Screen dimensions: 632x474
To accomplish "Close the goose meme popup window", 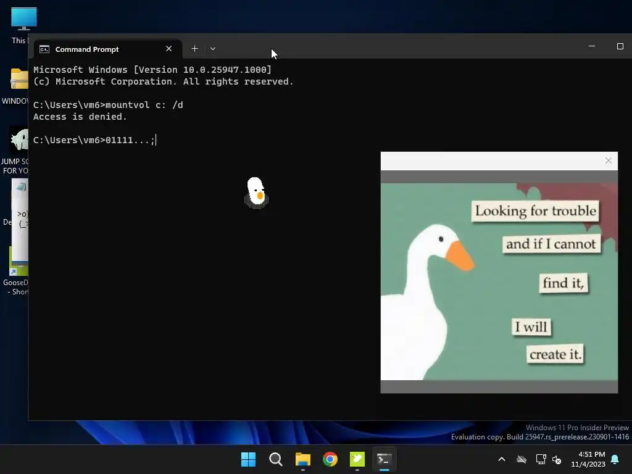I will pos(608,161).
